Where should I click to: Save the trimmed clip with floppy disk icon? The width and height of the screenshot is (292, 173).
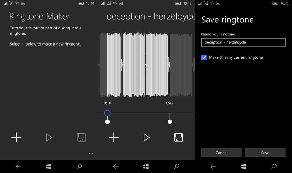178,137
